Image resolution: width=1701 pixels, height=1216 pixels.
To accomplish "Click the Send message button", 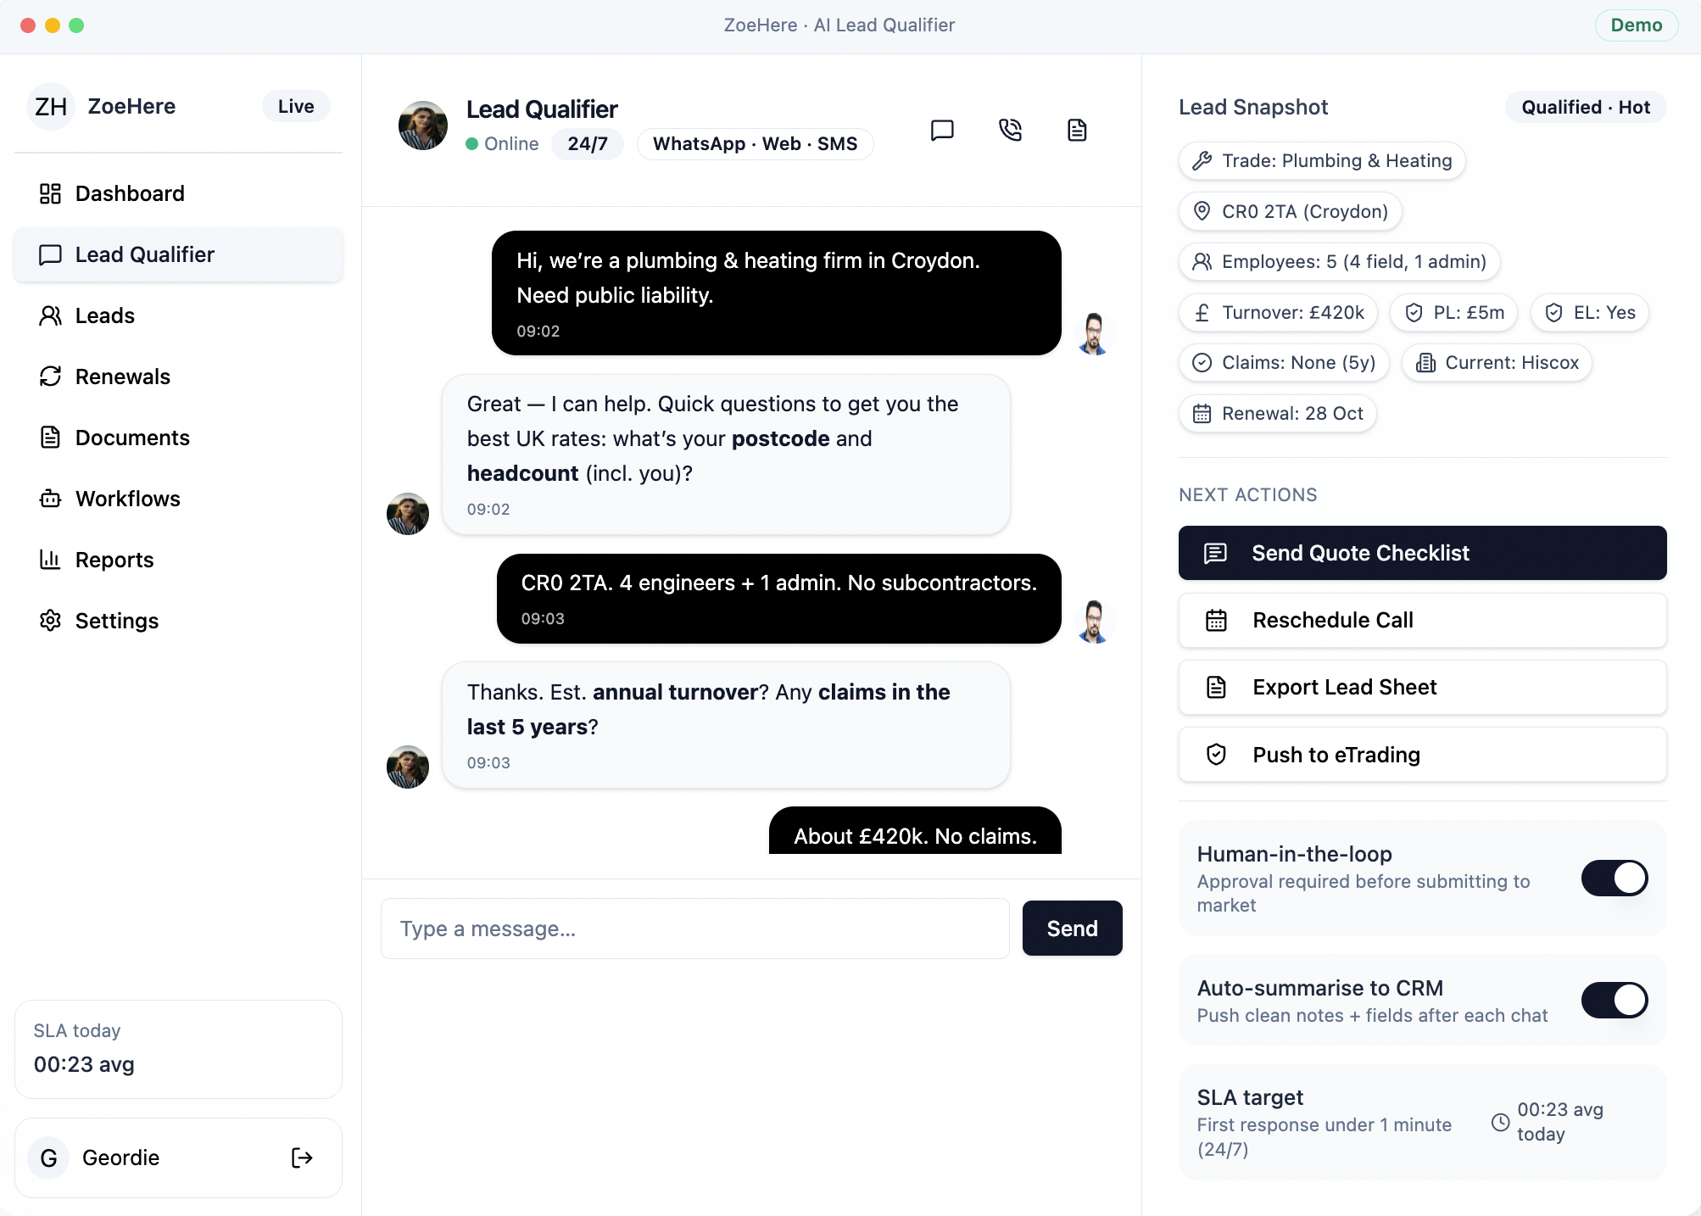I will pos(1072,929).
